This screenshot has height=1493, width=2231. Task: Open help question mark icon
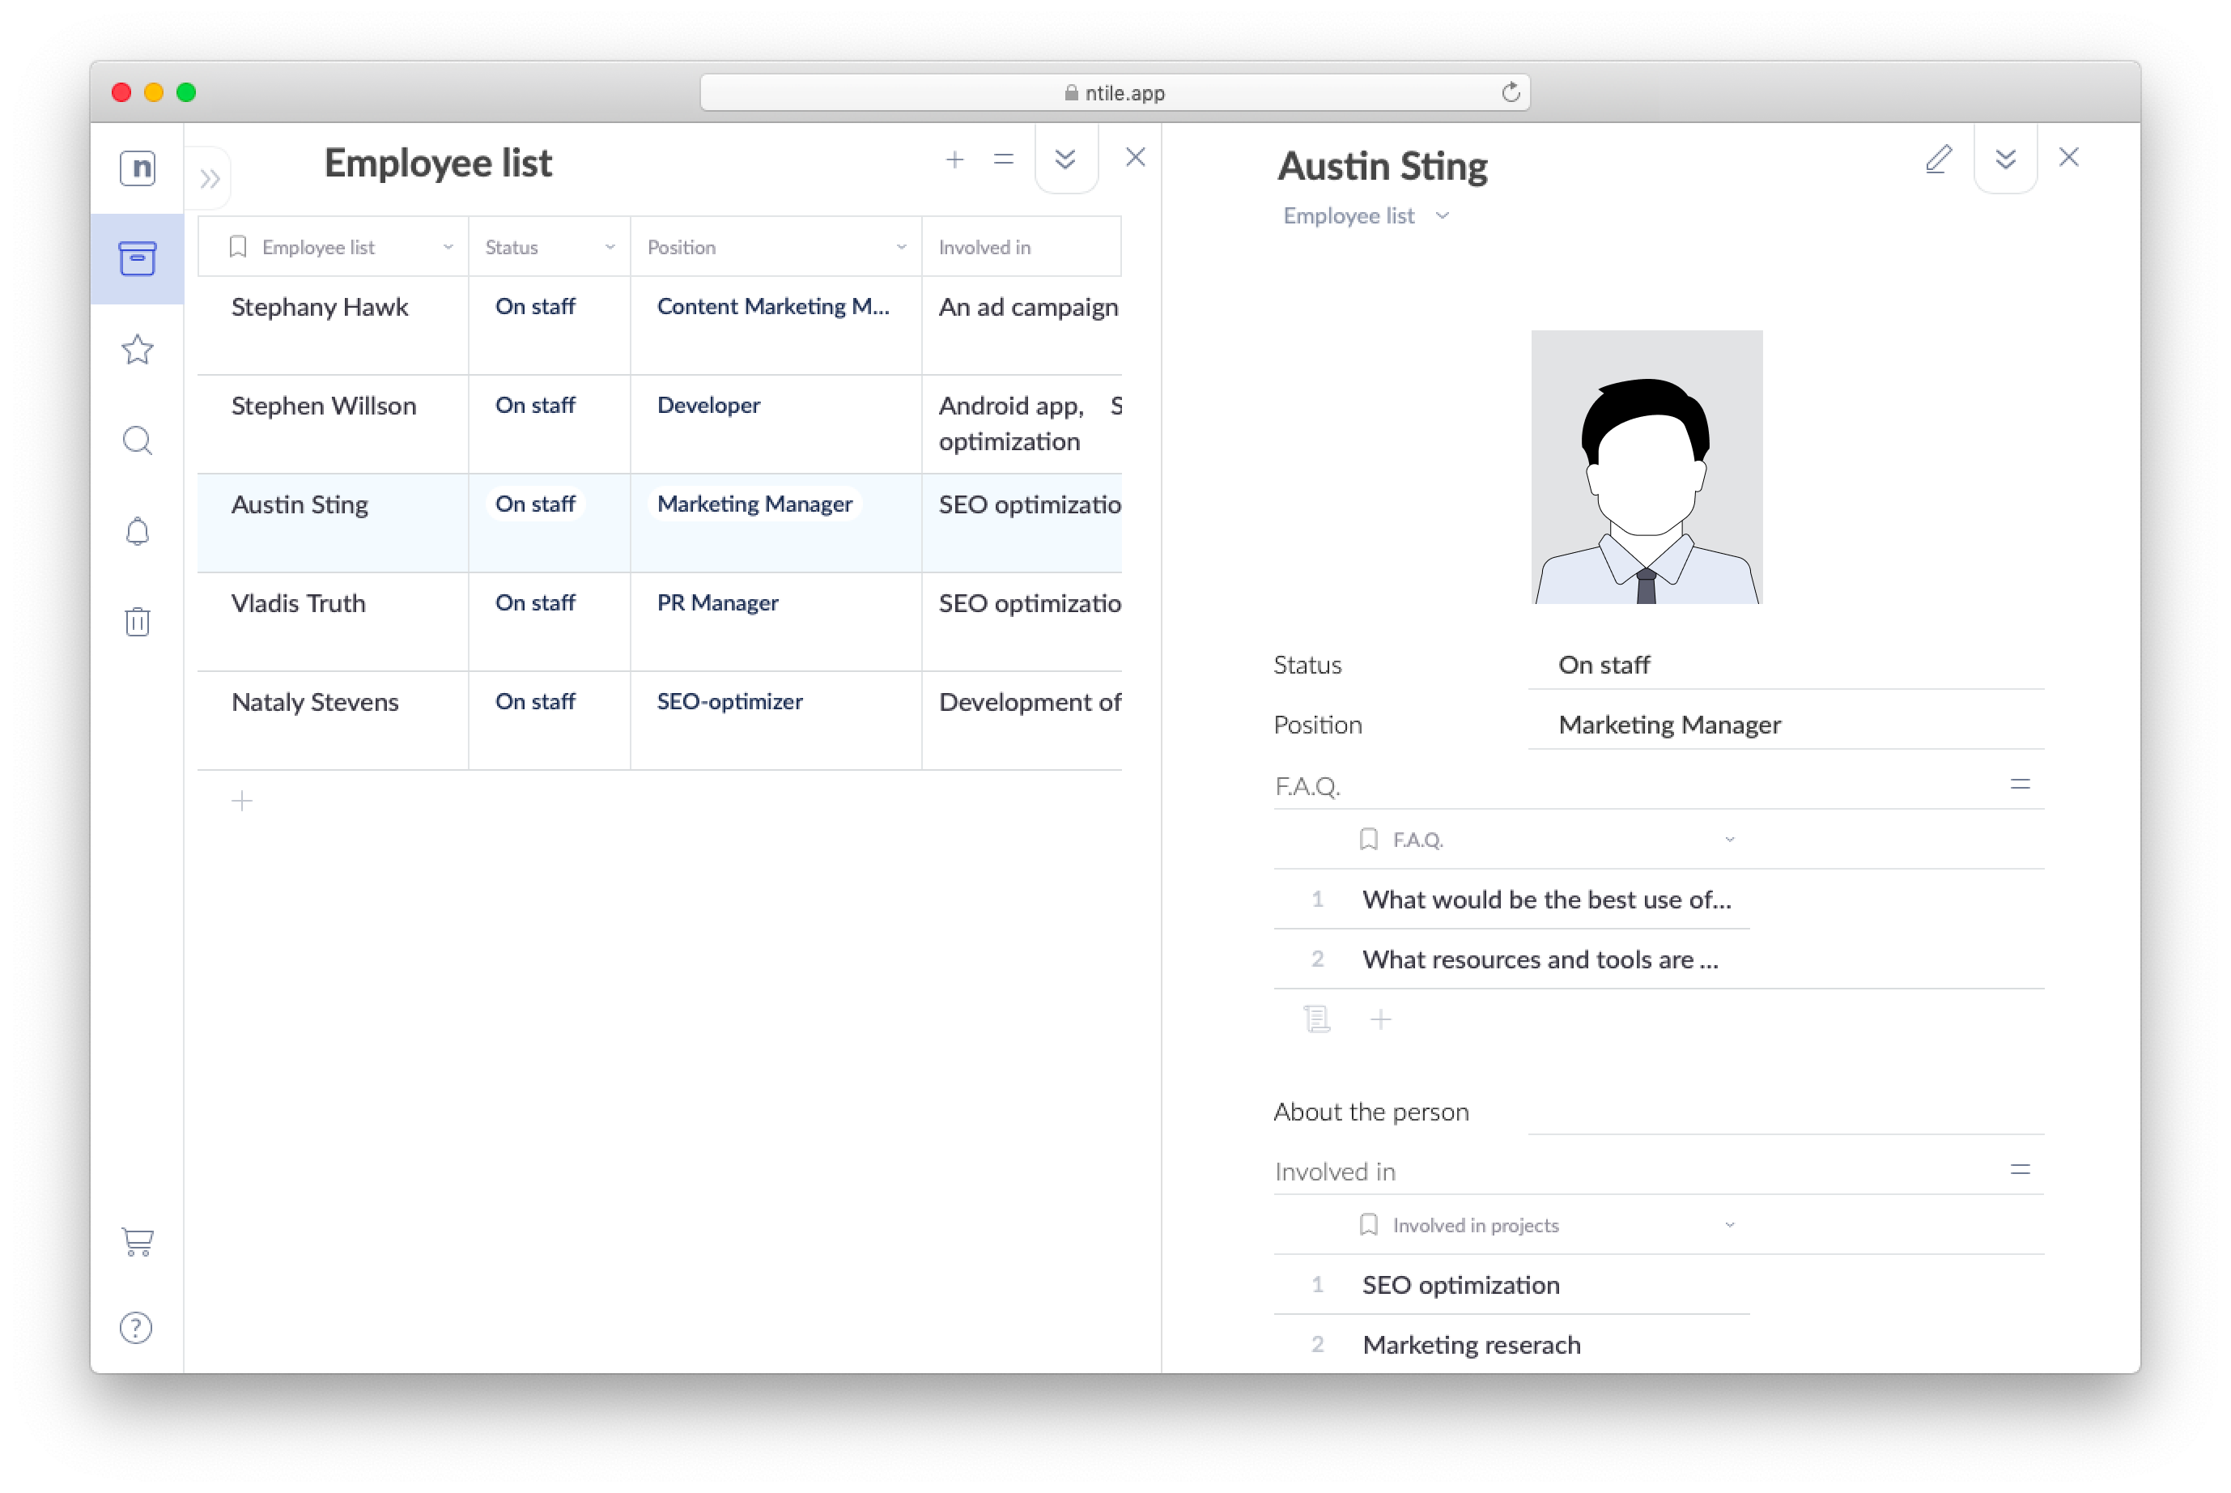click(136, 1327)
